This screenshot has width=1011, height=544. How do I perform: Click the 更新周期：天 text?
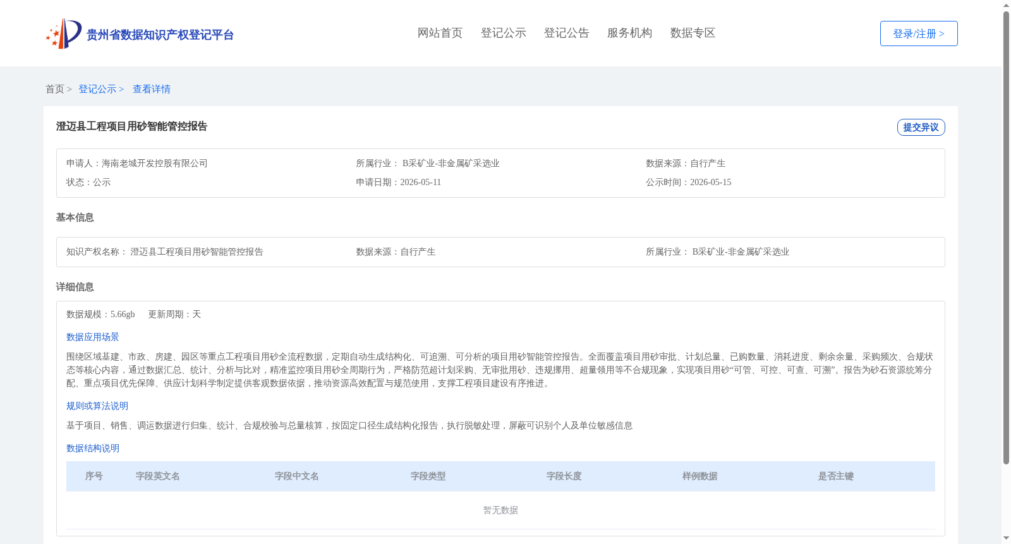174,314
